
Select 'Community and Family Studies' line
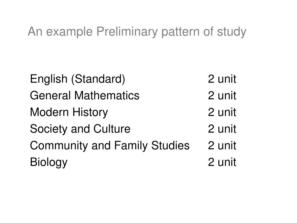coord(110,146)
